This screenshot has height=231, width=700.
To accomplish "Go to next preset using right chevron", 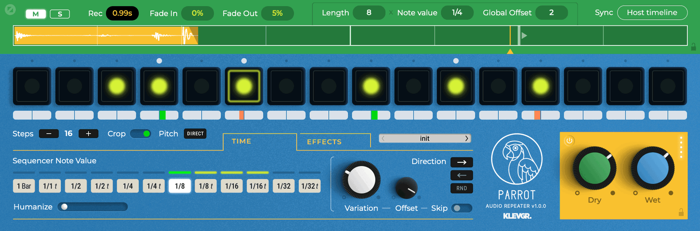I will [466, 138].
